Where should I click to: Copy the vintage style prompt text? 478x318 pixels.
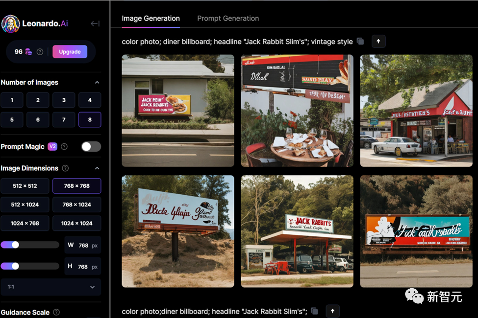tap(360, 42)
